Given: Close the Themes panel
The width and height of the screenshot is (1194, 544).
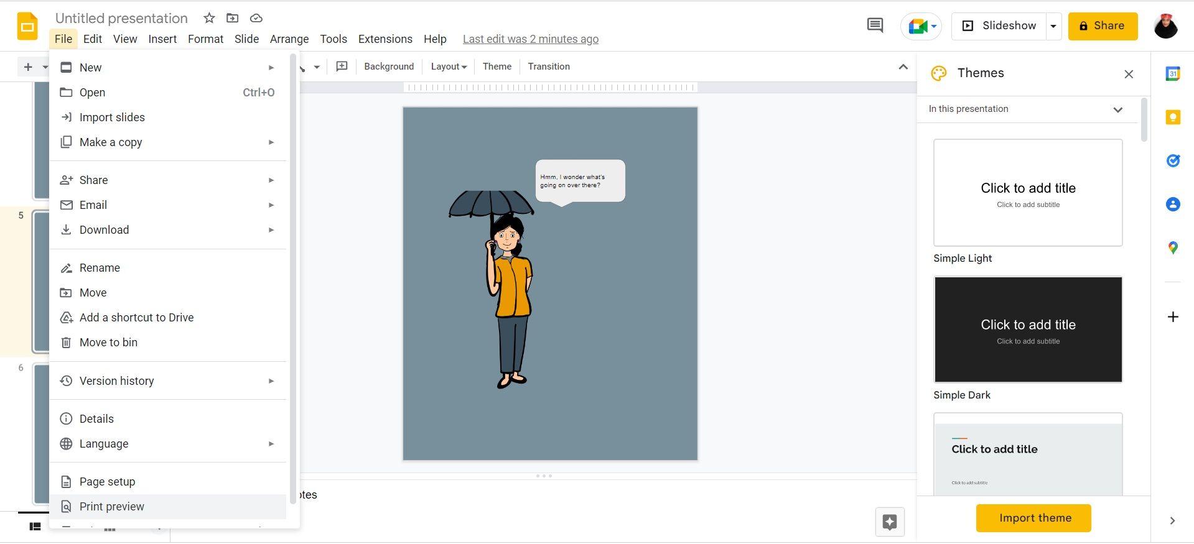Looking at the screenshot, I should [x=1129, y=74].
